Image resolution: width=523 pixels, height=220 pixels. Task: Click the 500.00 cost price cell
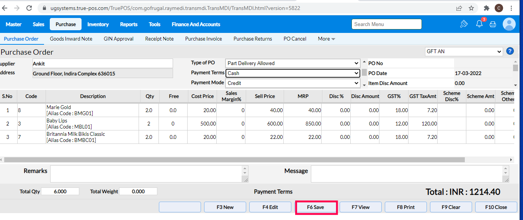click(x=203, y=124)
